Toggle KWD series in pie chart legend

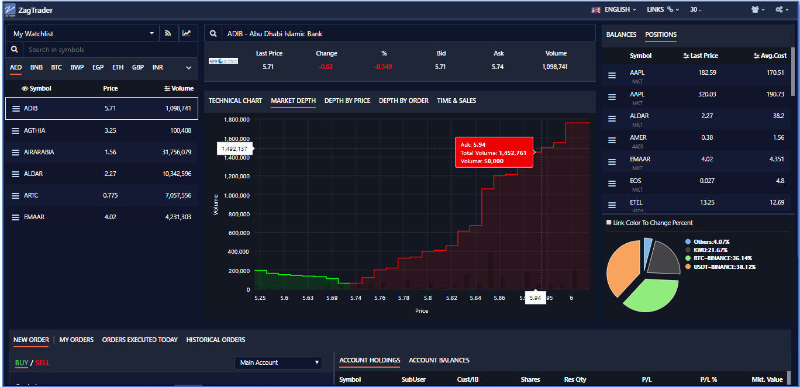pyautogui.click(x=708, y=250)
